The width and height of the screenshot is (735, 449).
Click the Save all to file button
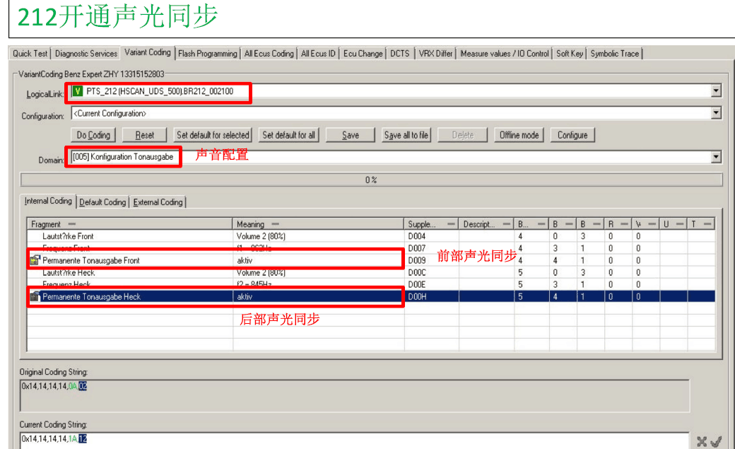406,135
